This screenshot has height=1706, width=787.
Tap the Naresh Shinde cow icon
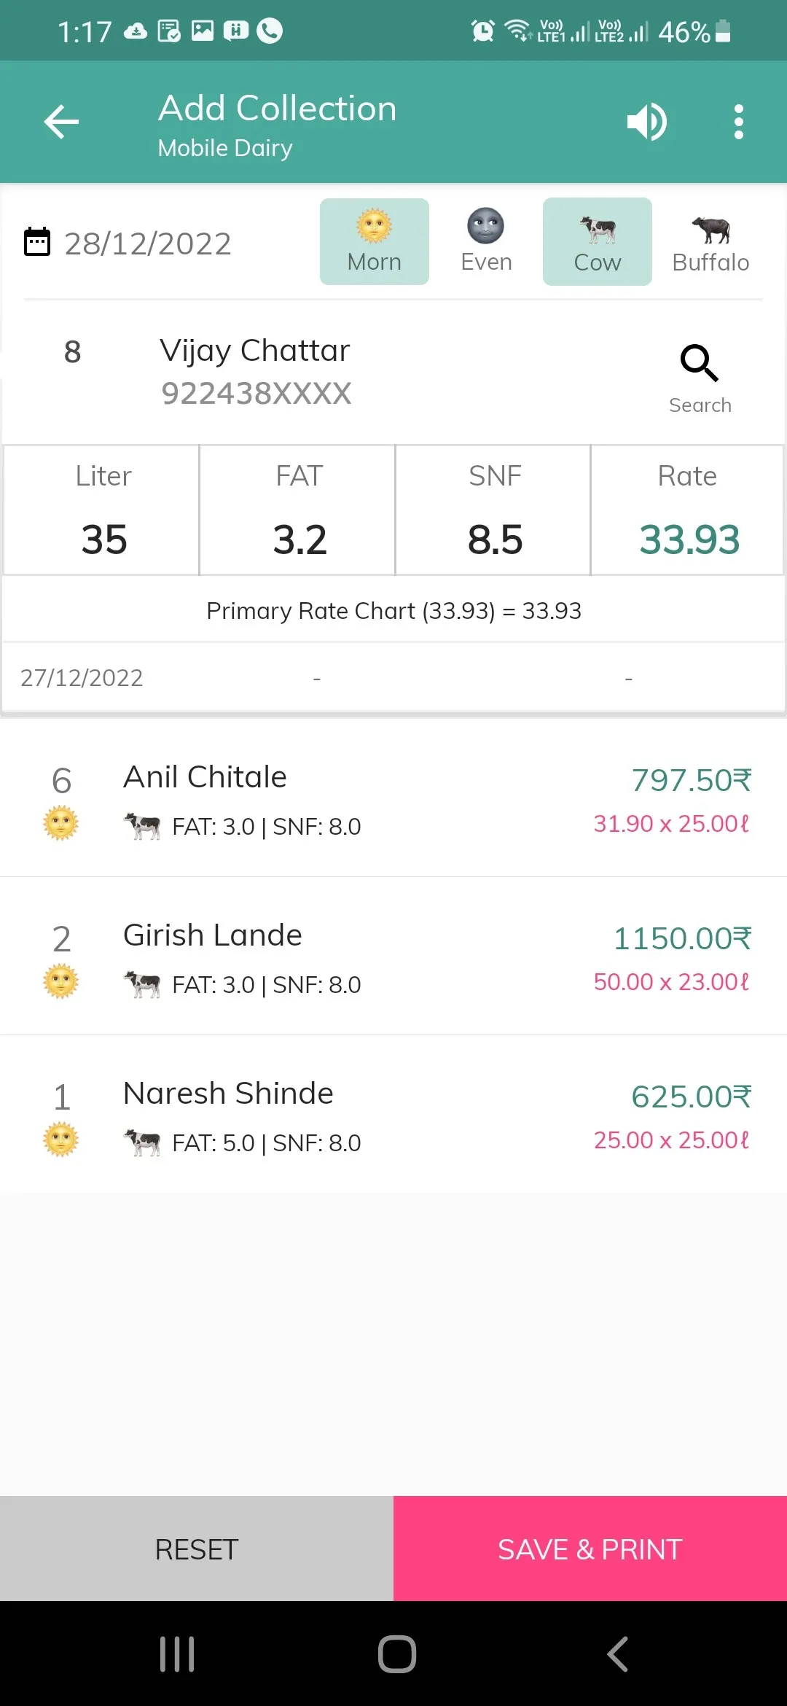point(143,1142)
